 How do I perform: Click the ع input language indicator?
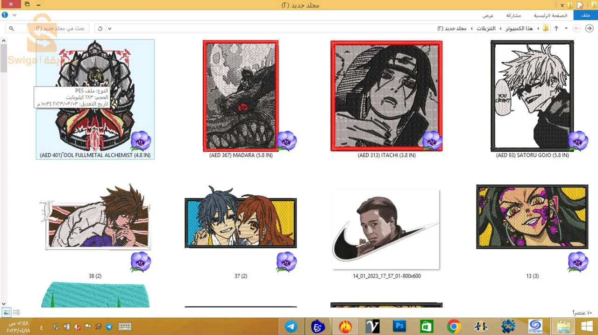tap(42, 327)
